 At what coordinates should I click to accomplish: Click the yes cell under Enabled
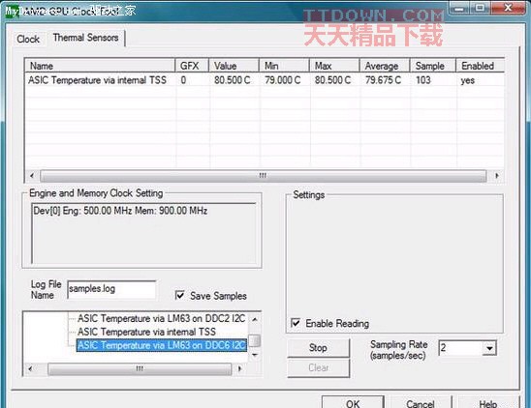pos(468,80)
